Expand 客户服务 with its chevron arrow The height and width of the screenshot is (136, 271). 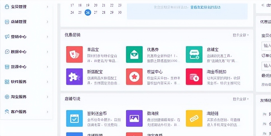[47, 112]
